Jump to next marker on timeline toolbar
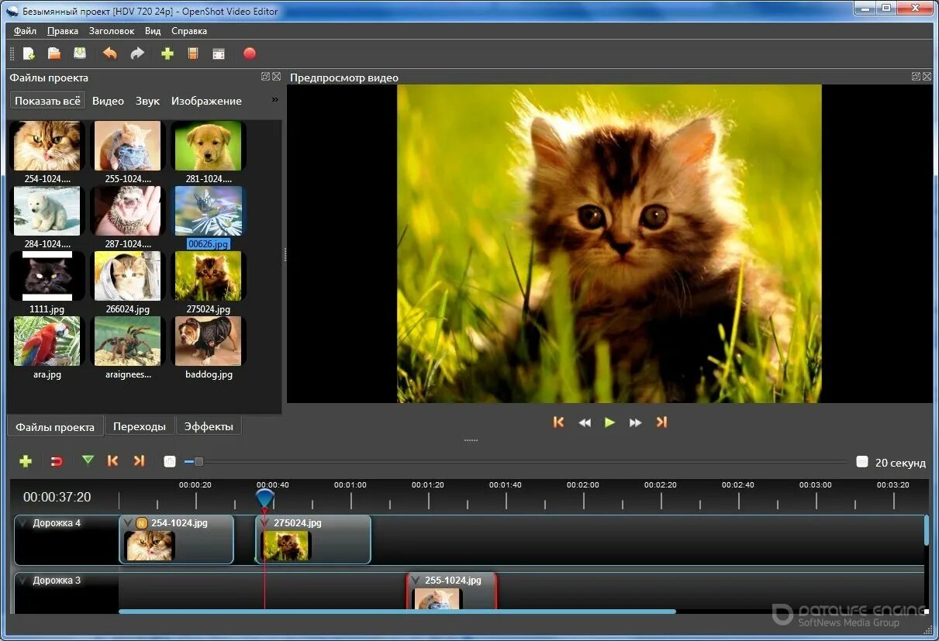Screen dimensions: 939x641 139,461
